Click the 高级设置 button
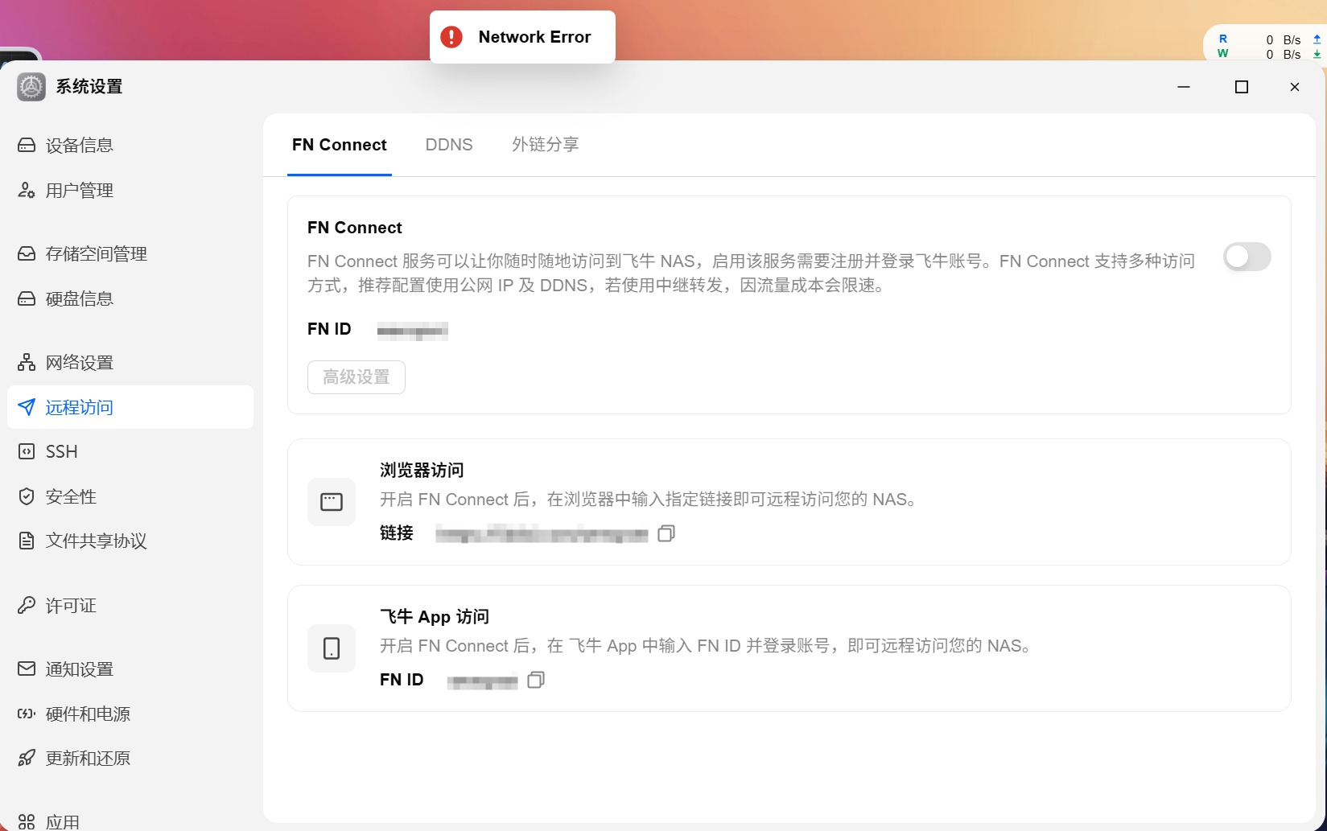 (x=356, y=377)
